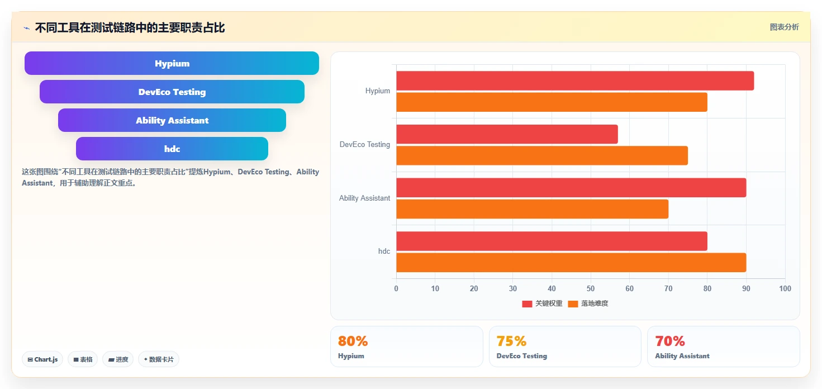The image size is (822, 389).
Task: Click the 关键权重 legend text label
Action: [x=549, y=303]
